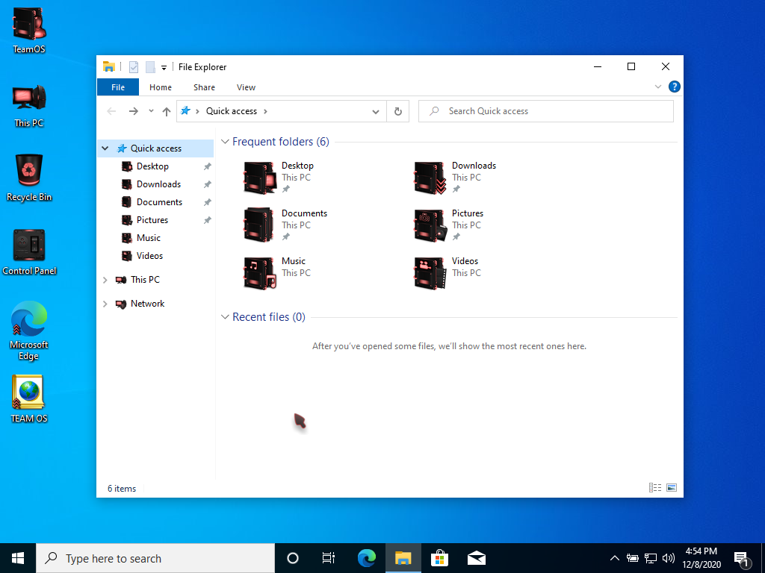Open the network status tray icon
The height and width of the screenshot is (573, 765).
click(651, 558)
